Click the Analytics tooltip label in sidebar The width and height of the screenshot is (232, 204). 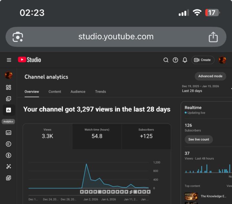click(8, 121)
